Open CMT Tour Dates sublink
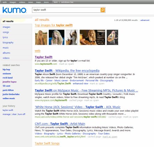 104,133
